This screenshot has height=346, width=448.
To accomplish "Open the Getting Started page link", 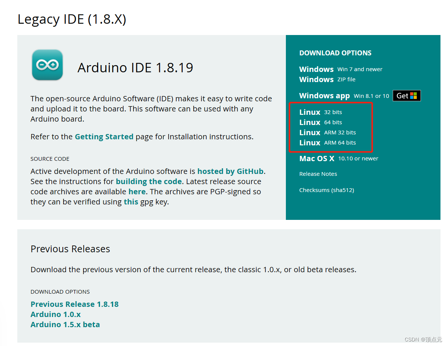I will (104, 137).
